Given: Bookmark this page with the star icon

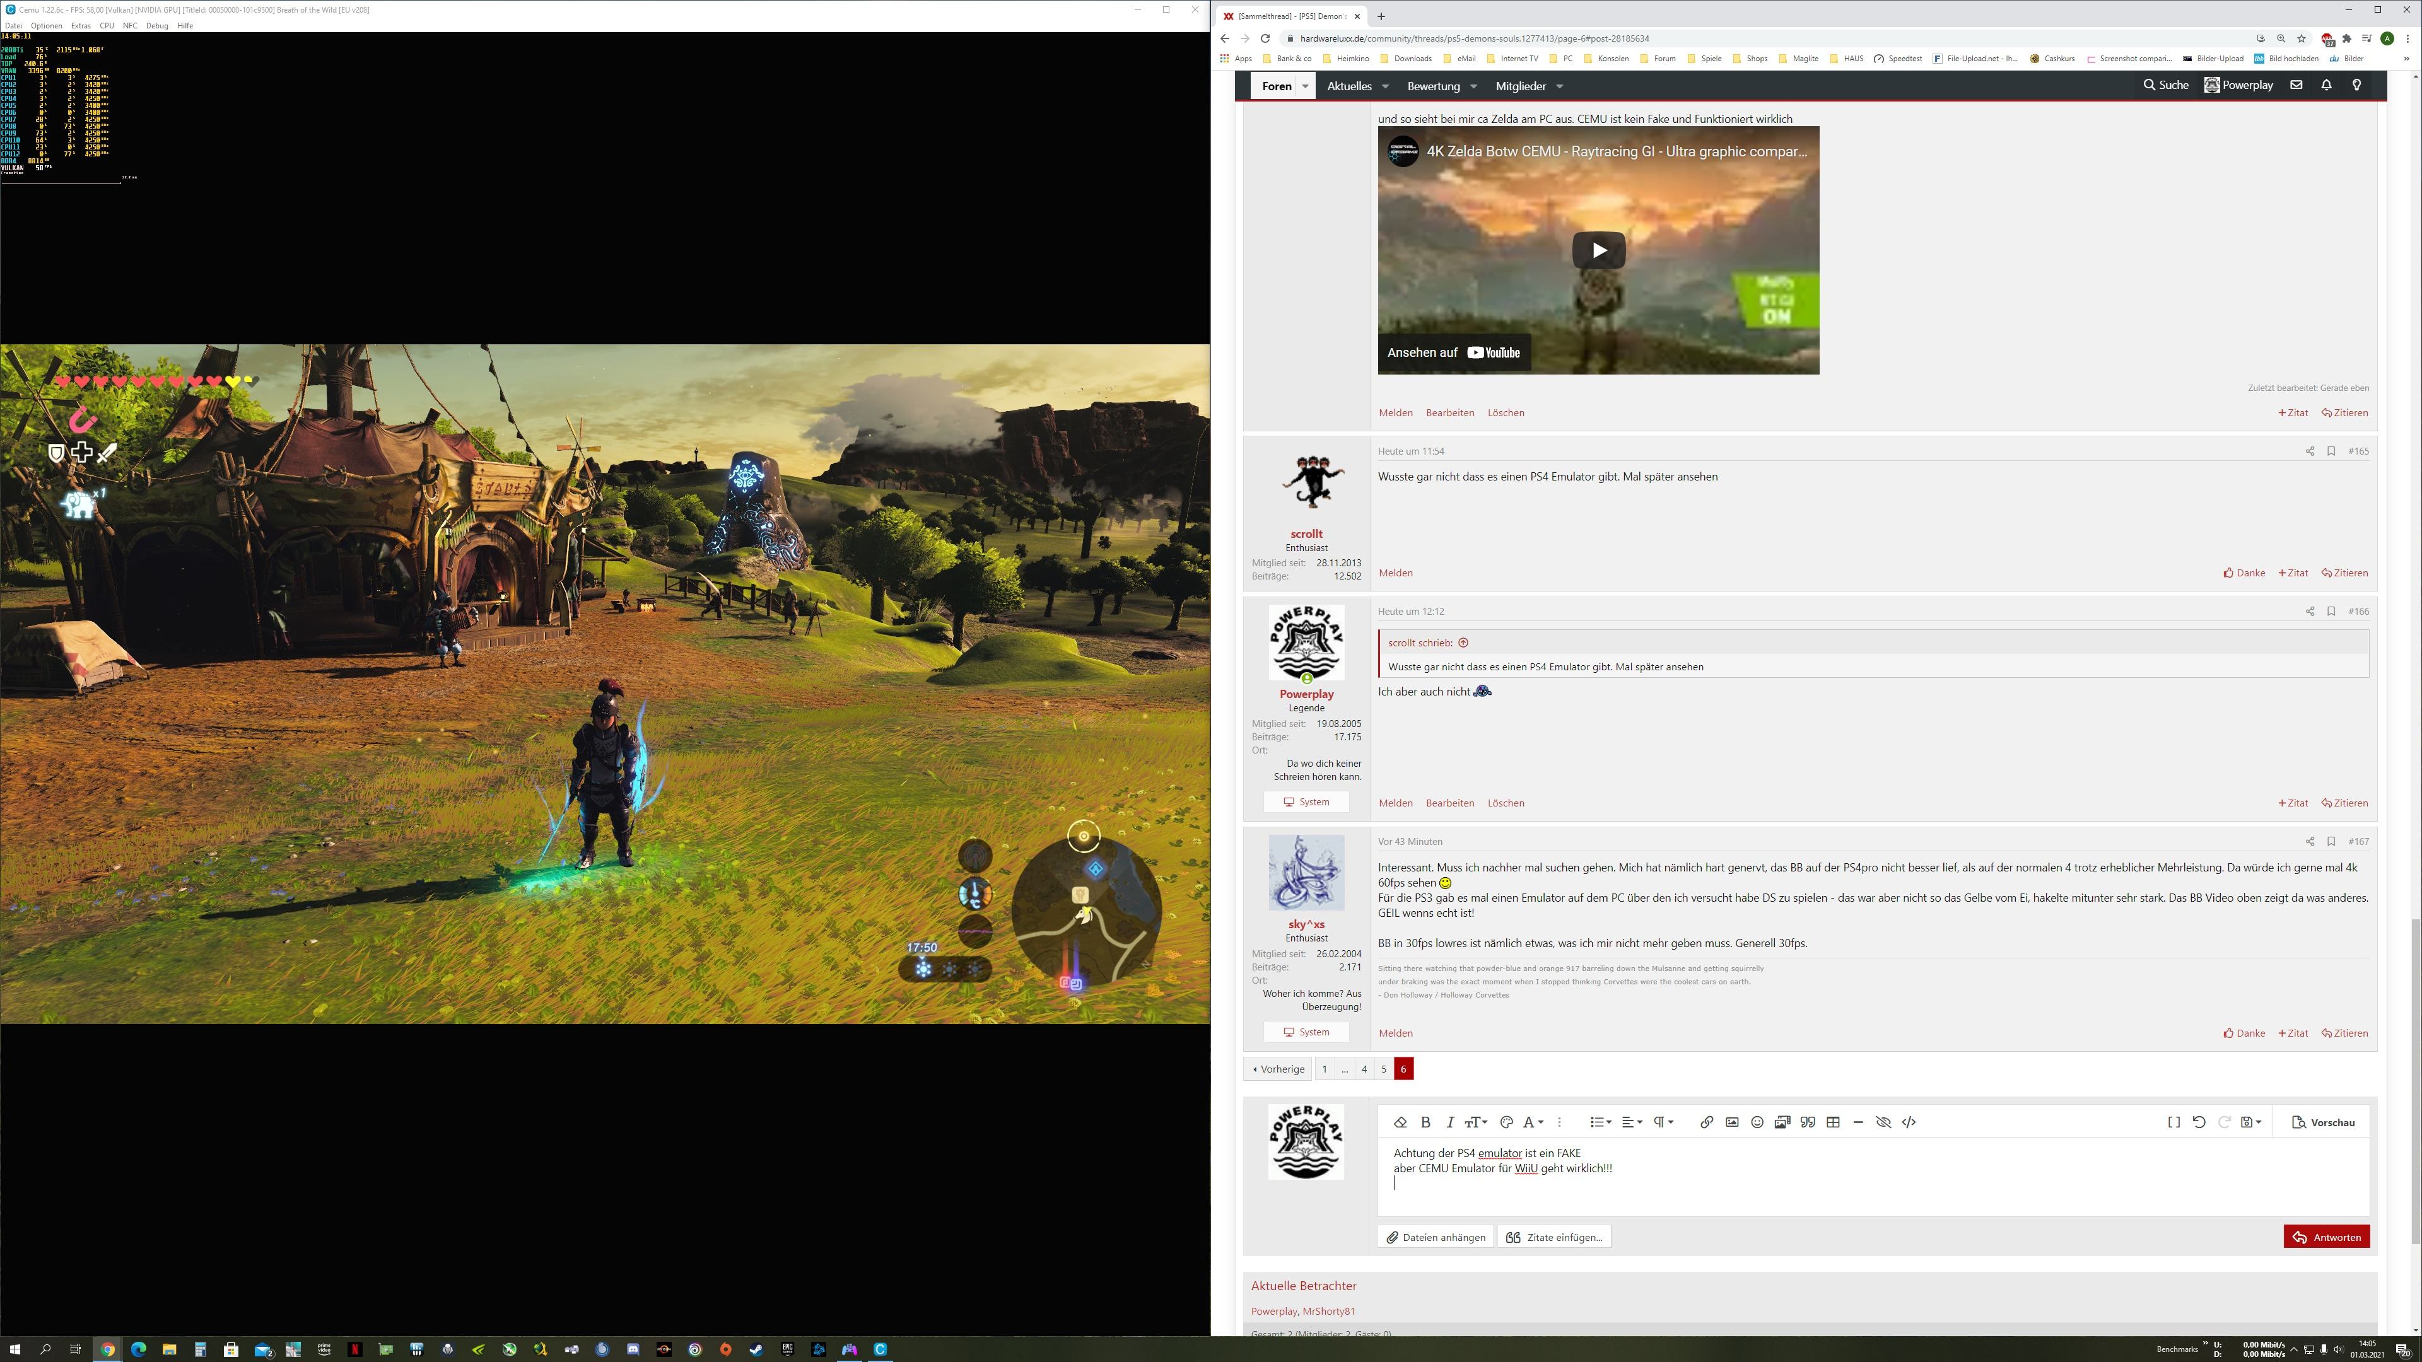Looking at the screenshot, I should 2302,38.
